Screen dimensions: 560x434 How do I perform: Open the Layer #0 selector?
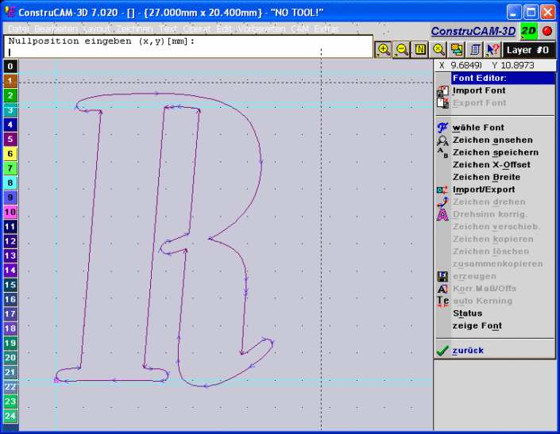pos(528,50)
